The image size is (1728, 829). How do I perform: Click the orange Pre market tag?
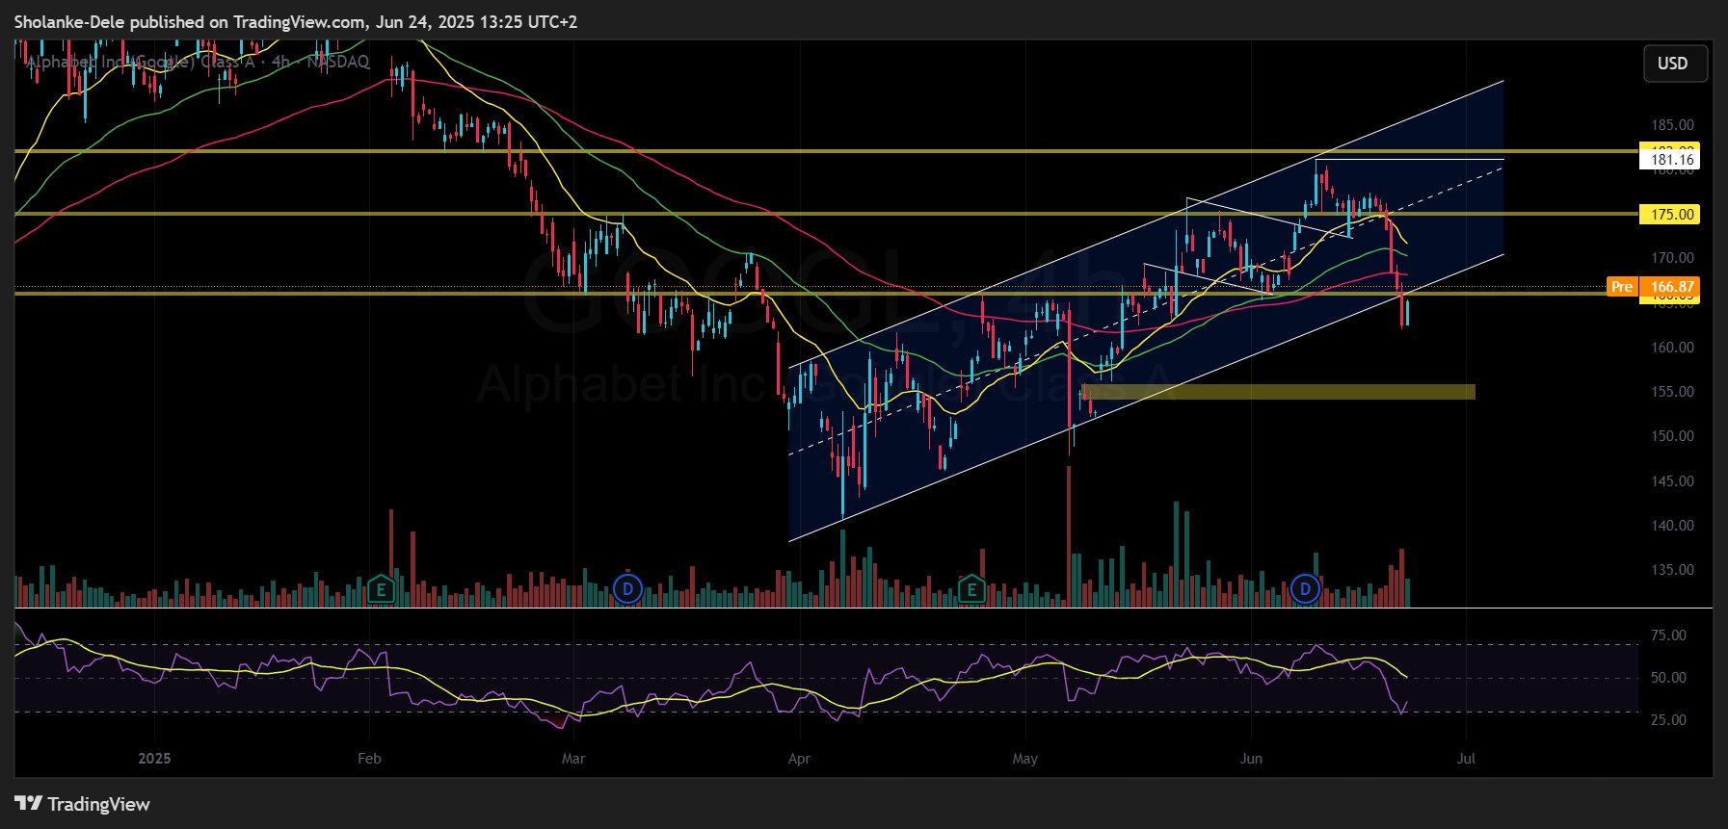pos(1622,287)
